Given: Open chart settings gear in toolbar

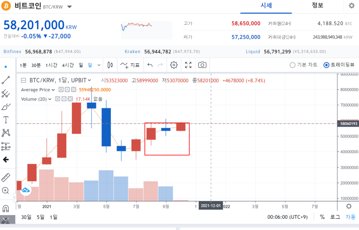Looking at the screenshot, I should click(x=174, y=65).
